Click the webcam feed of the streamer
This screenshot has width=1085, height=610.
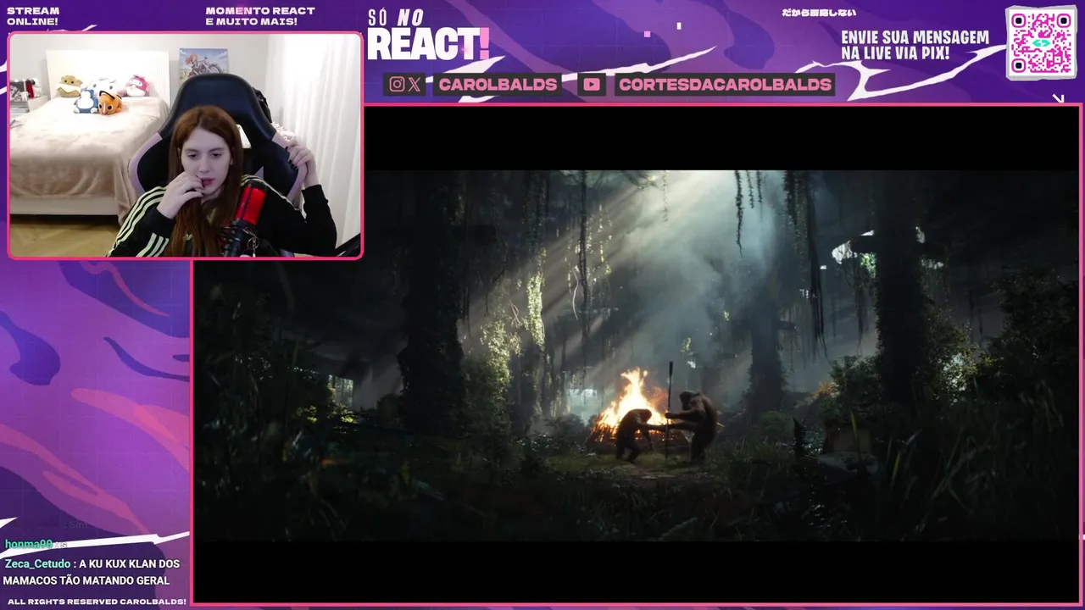[185, 145]
